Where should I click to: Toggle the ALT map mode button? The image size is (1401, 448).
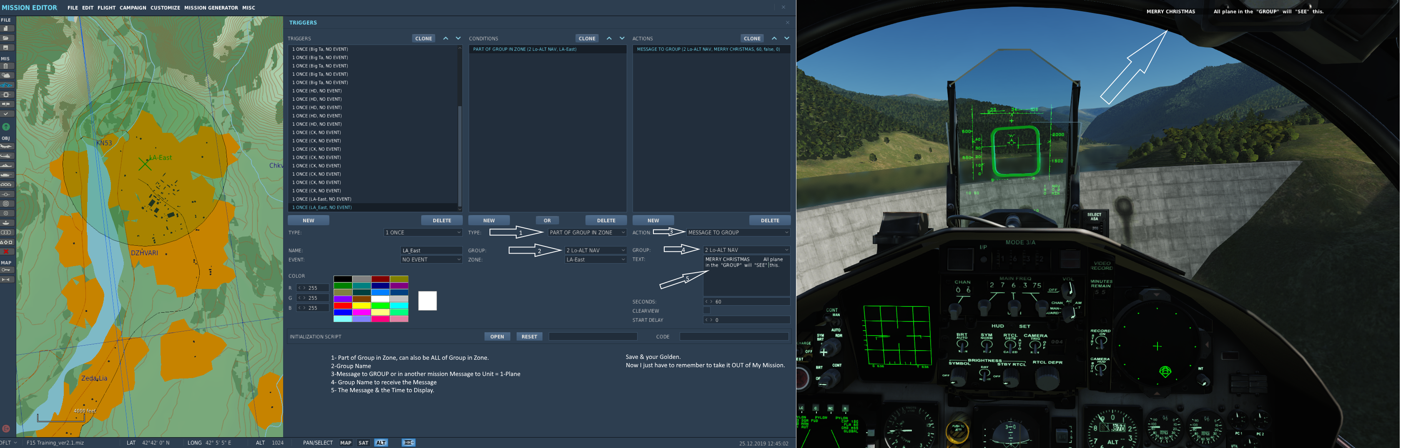point(381,443)
